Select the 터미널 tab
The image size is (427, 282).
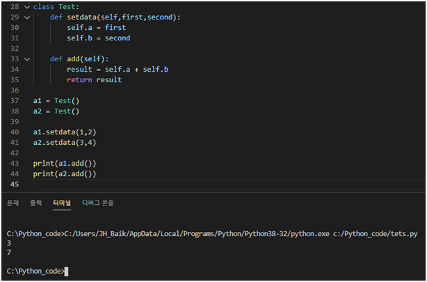pyautogui.click(x=62, y=203)
